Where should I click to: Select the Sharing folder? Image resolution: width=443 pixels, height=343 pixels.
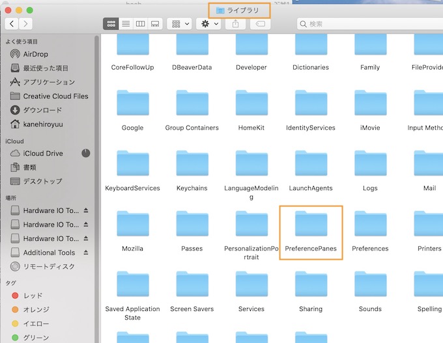[311, 284]
